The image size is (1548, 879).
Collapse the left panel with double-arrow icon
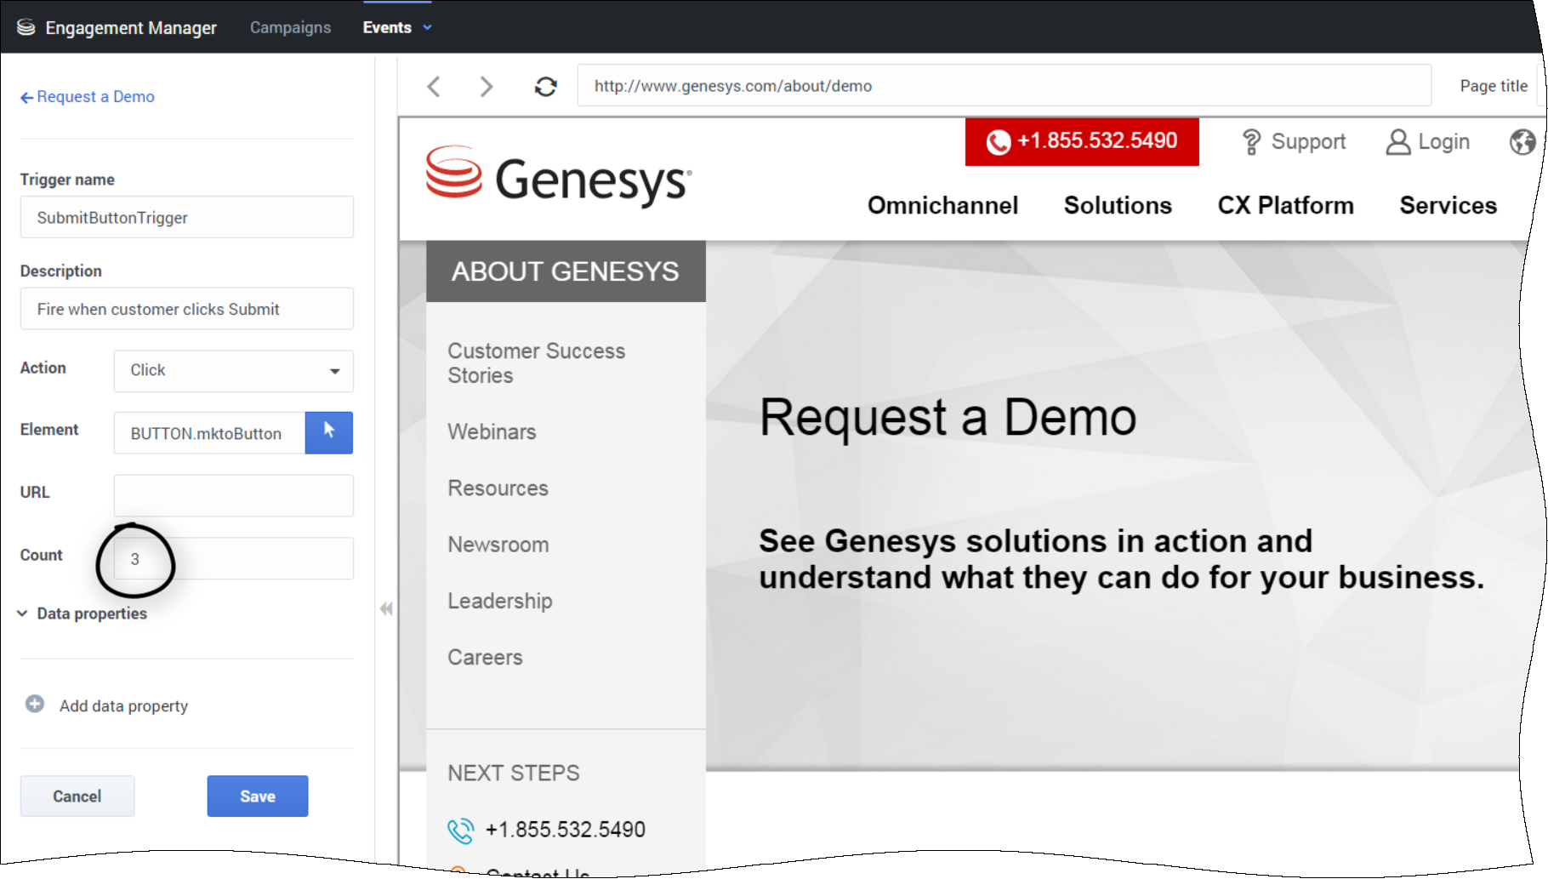[386, 608]
